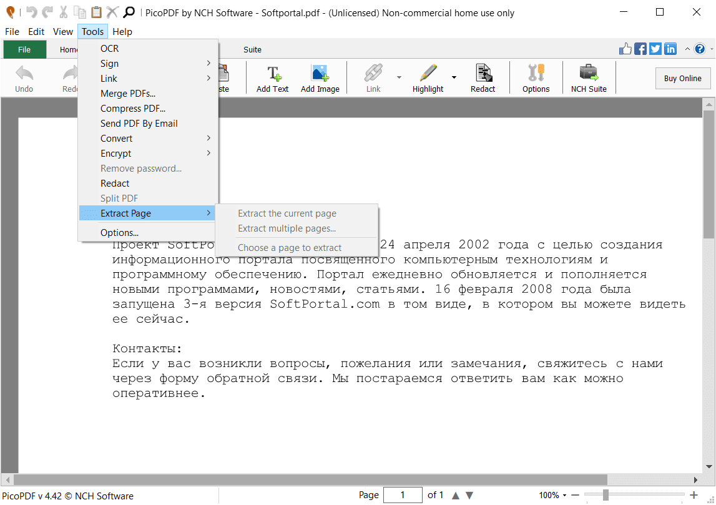Click the large Undo toolbar button
The width and height of the screenshot is (716, 505).
tap(24, 79)
